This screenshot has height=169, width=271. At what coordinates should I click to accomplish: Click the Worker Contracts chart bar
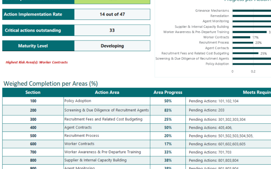point(241,37)
